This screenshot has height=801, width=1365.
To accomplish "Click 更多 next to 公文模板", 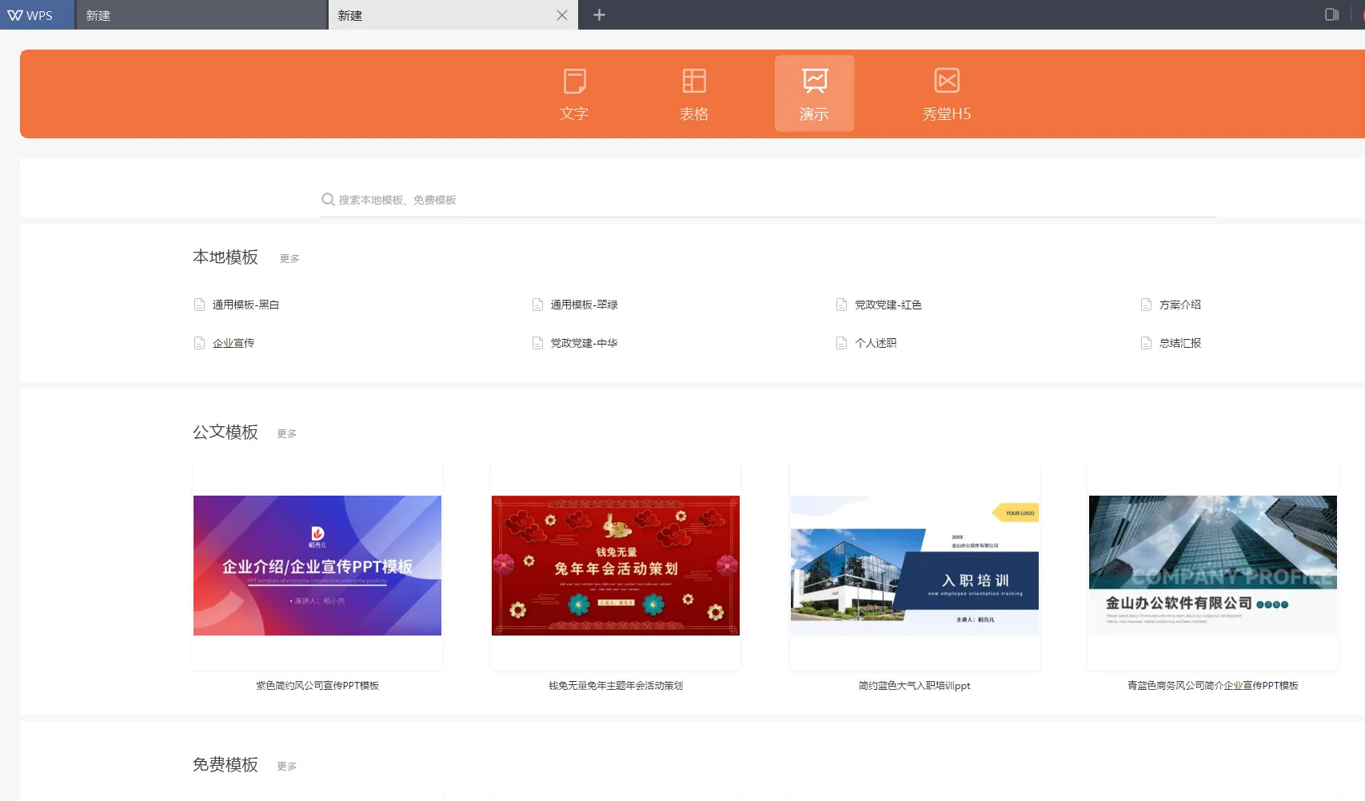I will click(x=286, y=432).
